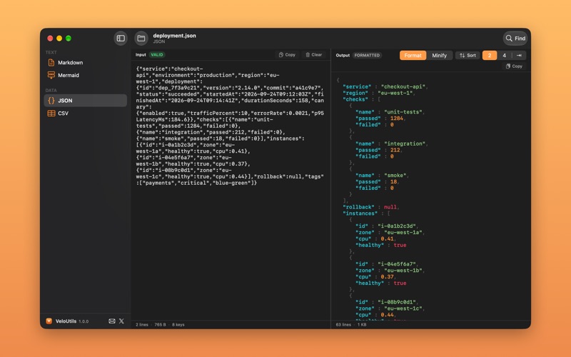Click the "instances" key in output
This screenshot has height=357, width=571.
point(360,213)
